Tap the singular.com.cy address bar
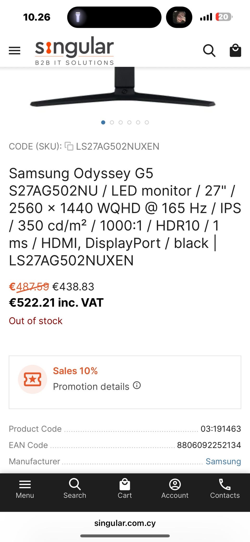 tap(125, 523)
